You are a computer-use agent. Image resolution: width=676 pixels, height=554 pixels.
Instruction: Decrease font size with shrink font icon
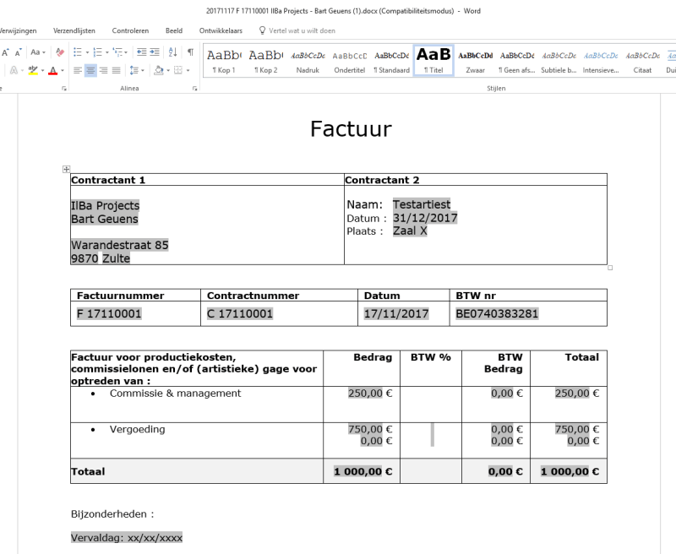tap(18, 52)
